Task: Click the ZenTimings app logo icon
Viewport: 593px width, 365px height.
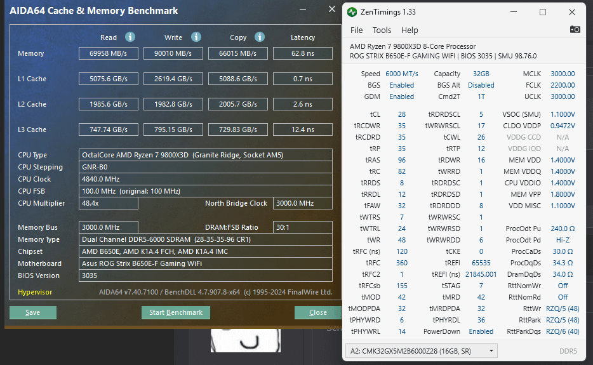Action: [352, 12]
